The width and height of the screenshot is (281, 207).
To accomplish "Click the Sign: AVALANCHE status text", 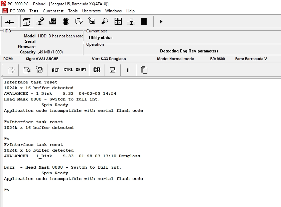I will (42, 59).
